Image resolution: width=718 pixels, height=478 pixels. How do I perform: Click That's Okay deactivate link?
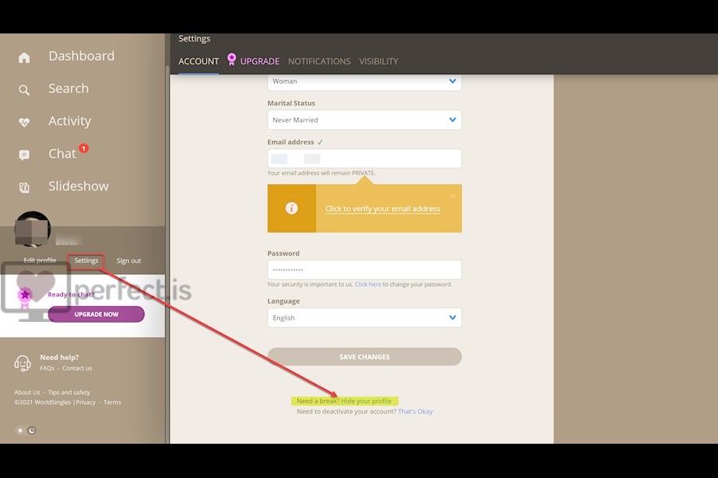[x=415, y=411]
